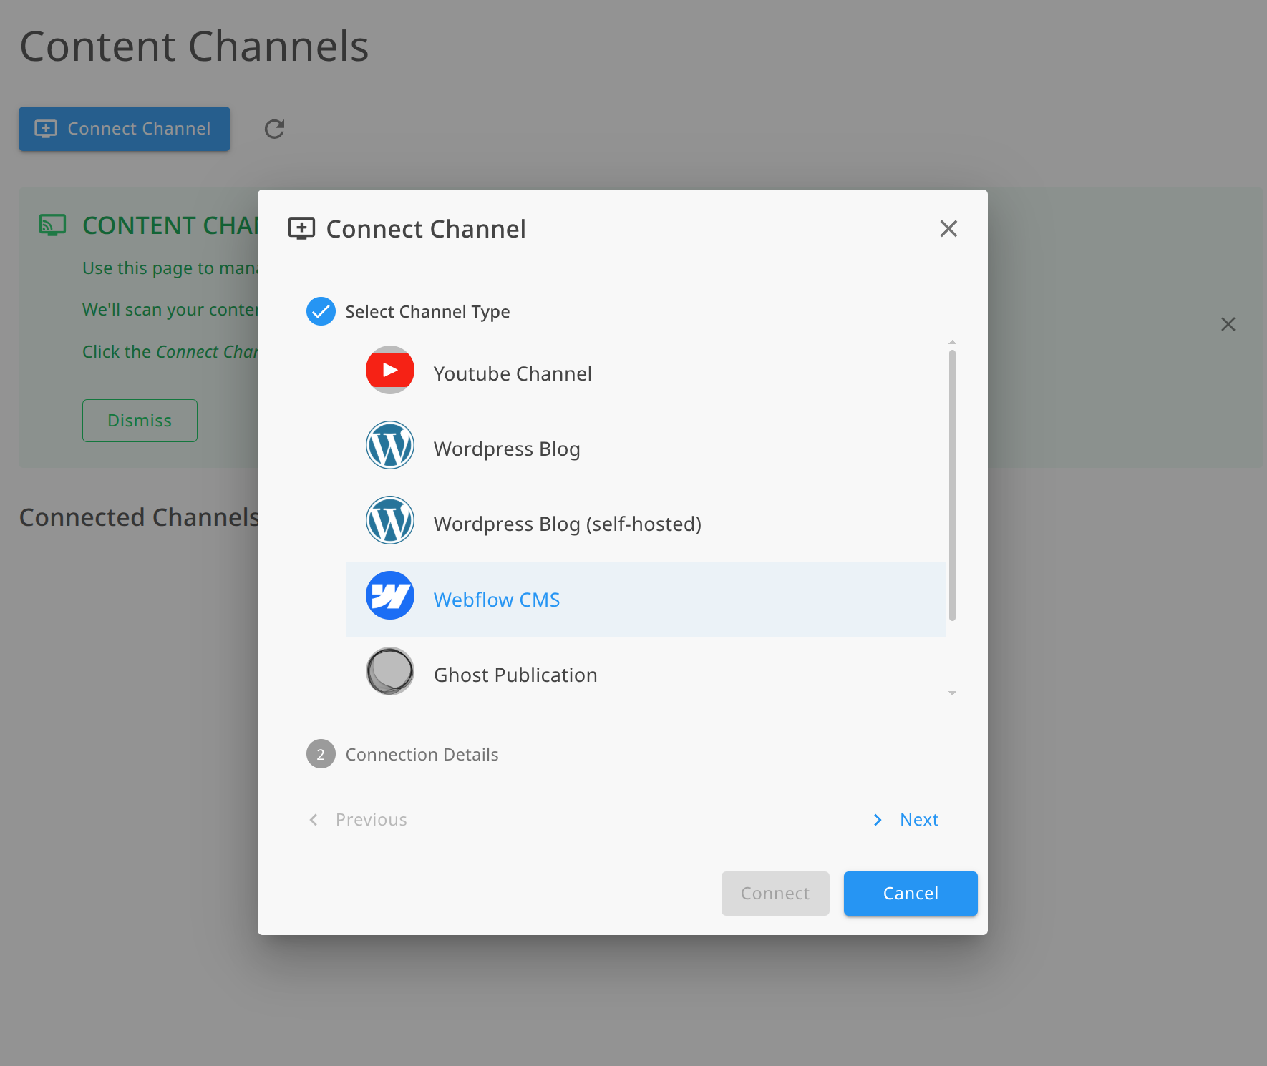Click the Webflow CMS icon

389,595
